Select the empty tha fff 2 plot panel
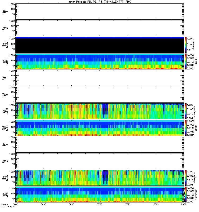This screenshot has width=199, height=212. click(99, 28)
